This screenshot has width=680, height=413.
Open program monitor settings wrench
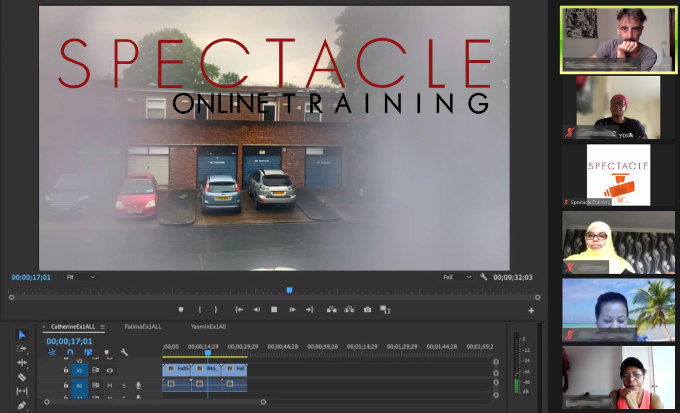(x=484, y=277)
